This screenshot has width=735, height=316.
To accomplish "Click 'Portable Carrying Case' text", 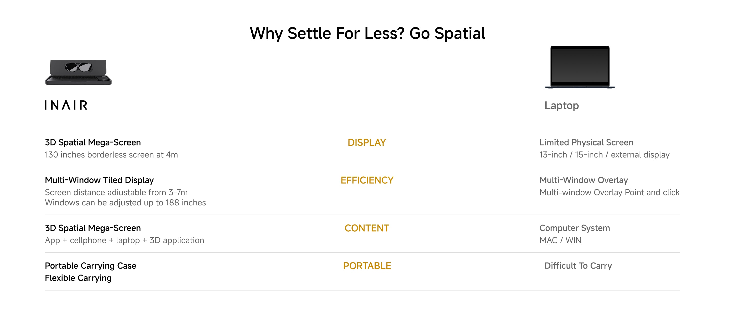I will click(90, 266).
